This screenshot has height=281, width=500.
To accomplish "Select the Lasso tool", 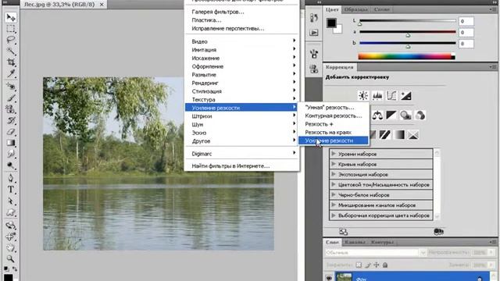I will (10, 40).
